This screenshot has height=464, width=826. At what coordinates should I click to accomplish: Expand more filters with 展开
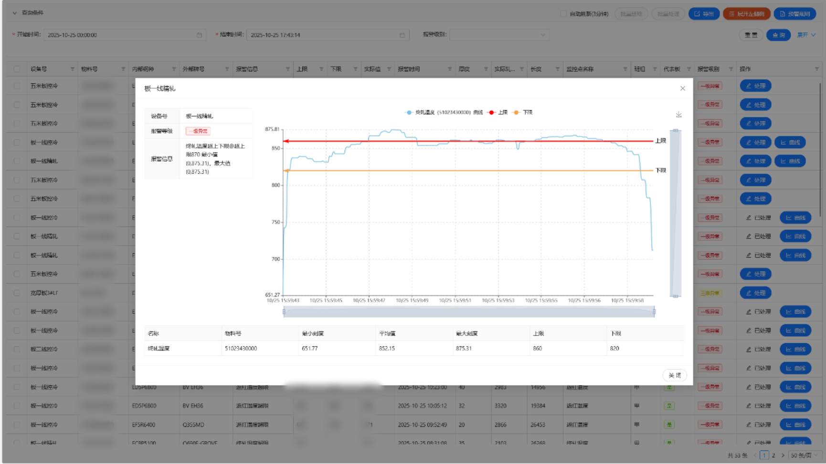pos(806,35)
